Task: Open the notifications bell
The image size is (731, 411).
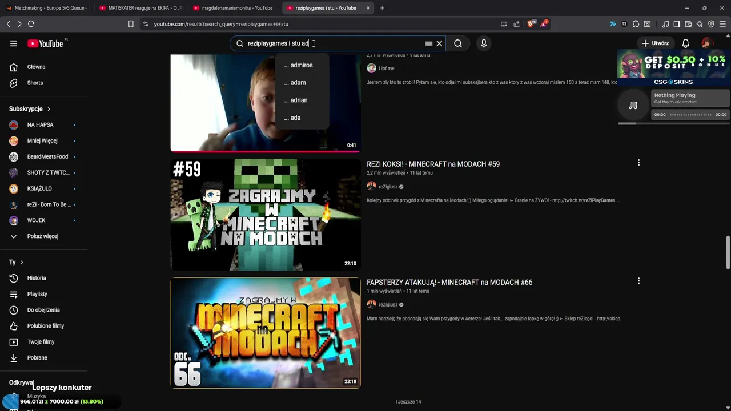Action: (686, 43)
